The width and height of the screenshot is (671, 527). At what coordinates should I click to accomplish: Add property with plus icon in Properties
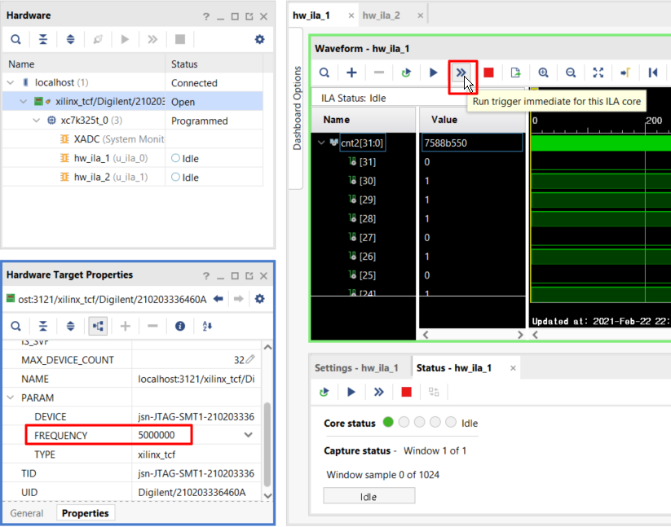tap(126, 327)
